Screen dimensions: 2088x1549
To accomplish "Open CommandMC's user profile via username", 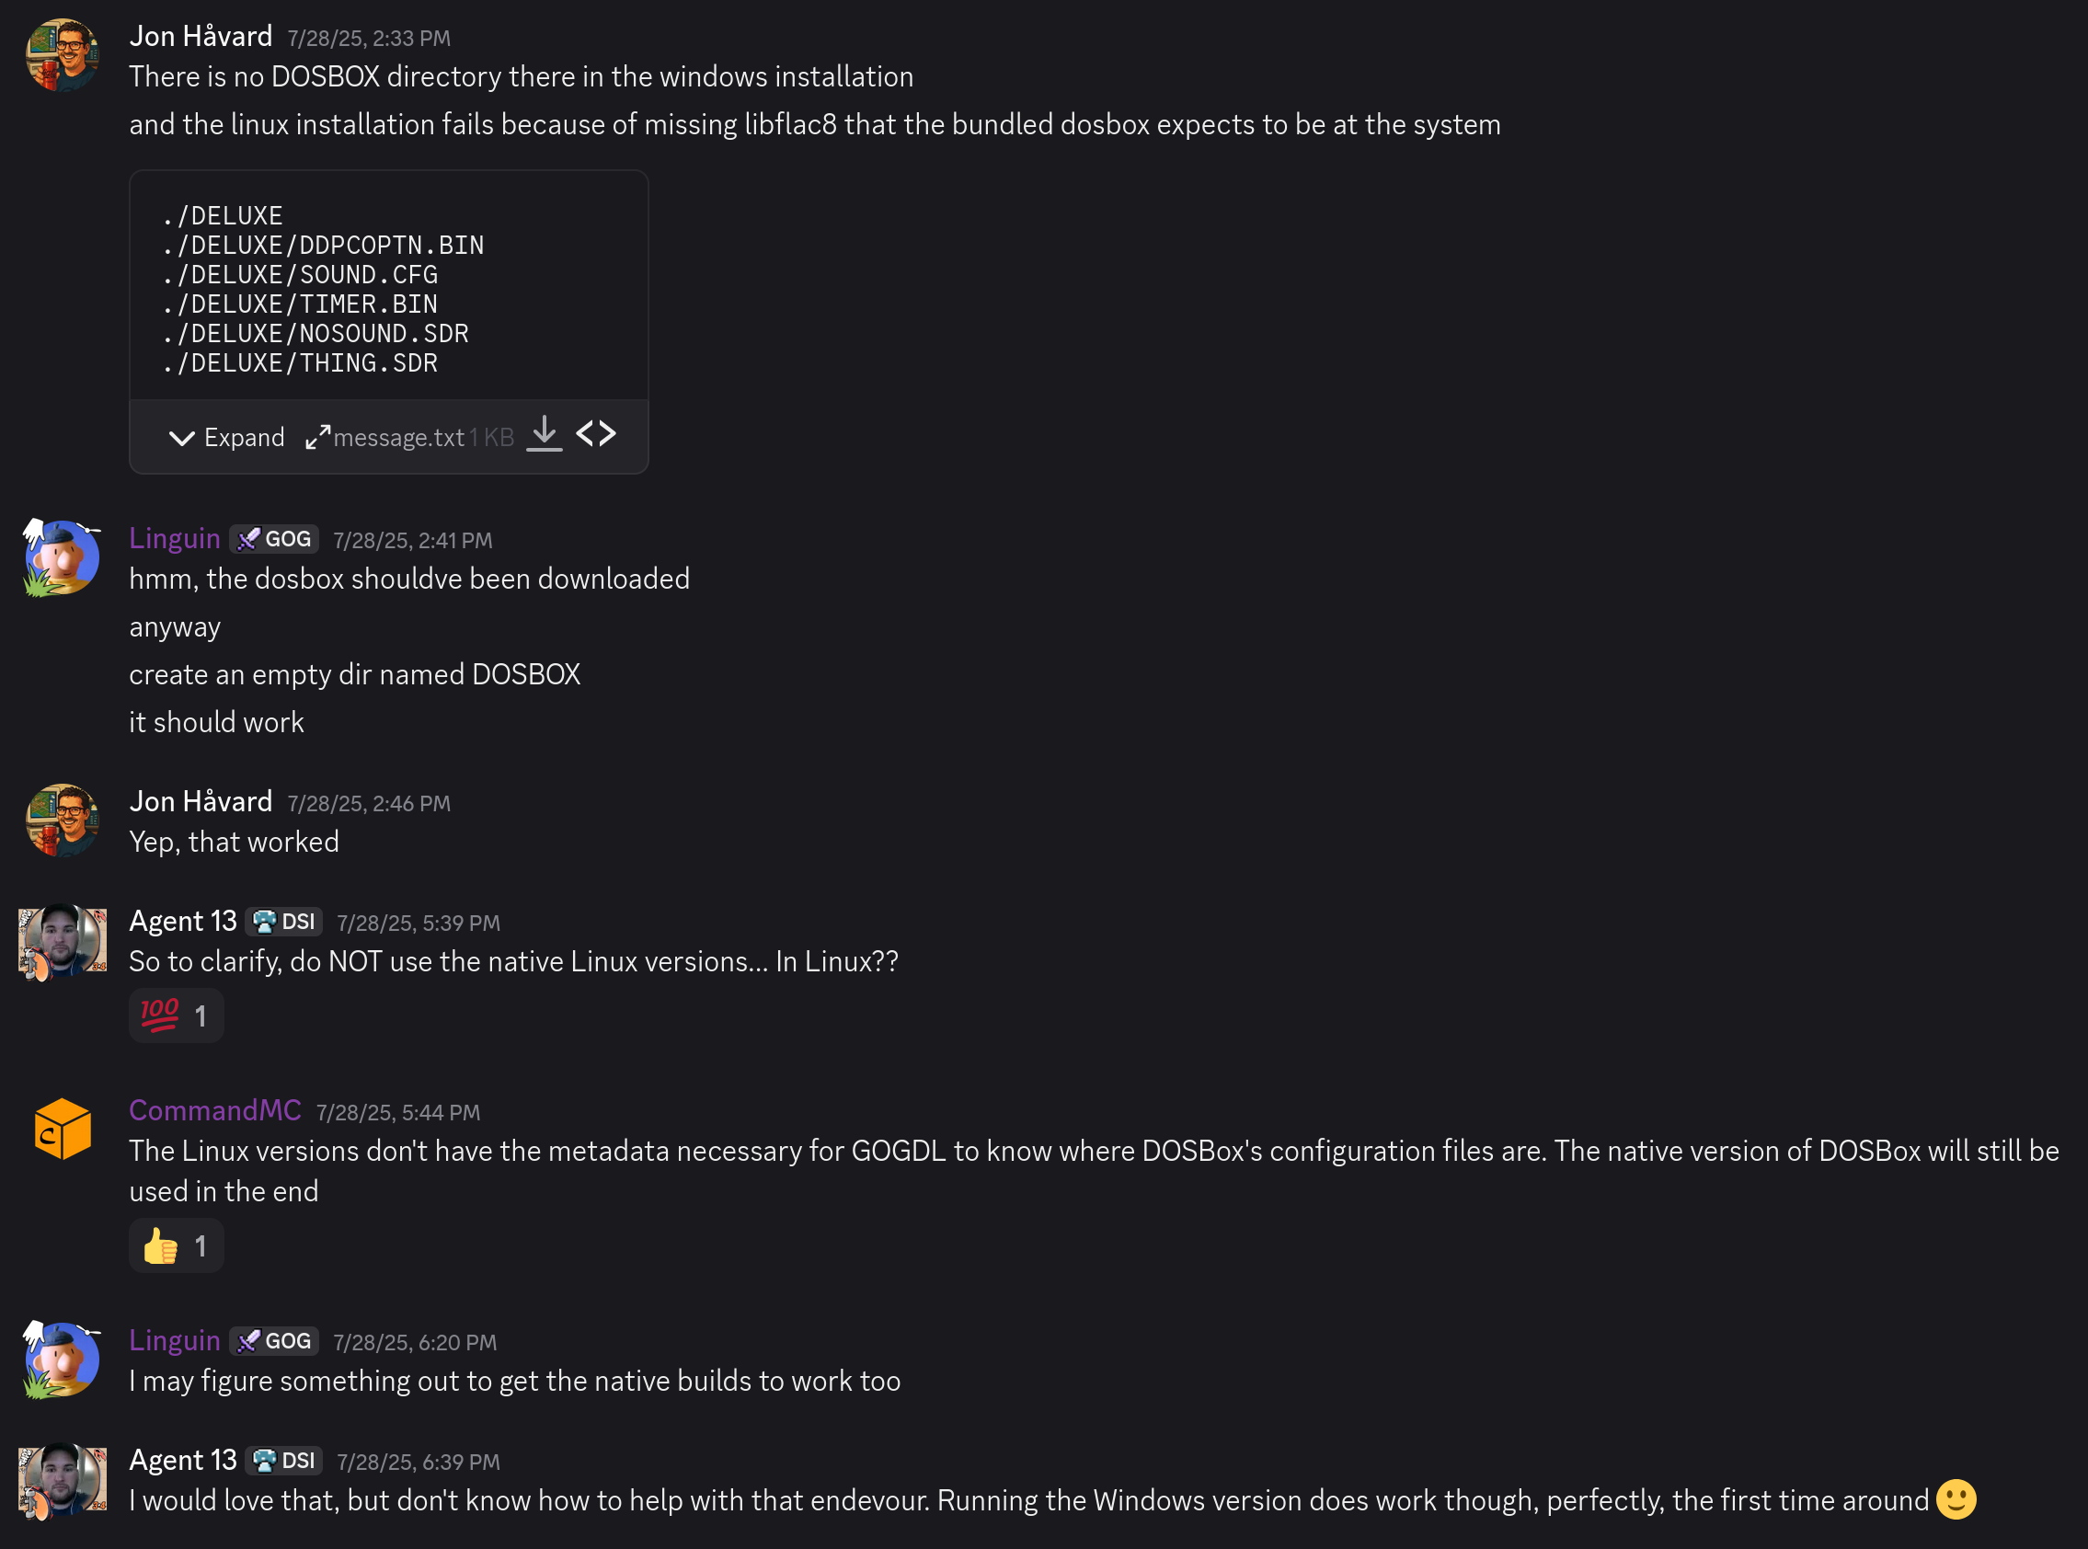I will tap(214, 1110).
